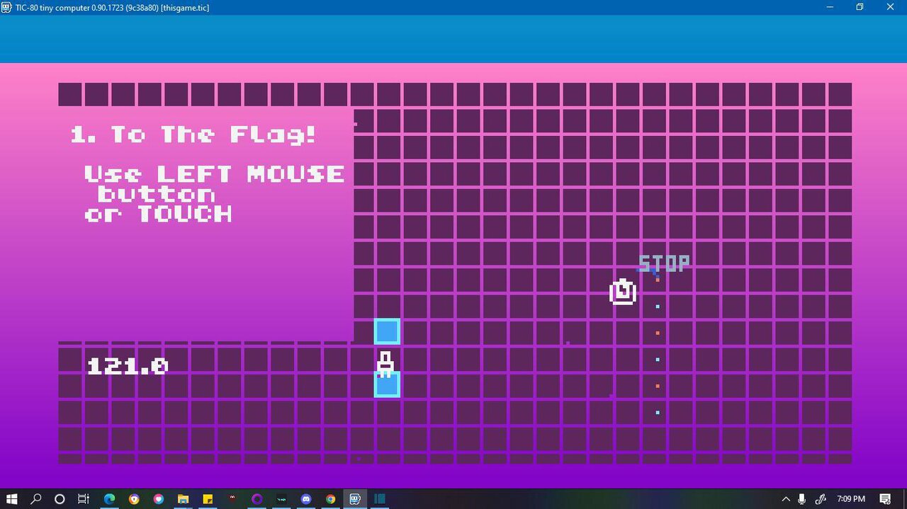Click the "Use LEFT MOUSE" instruction line

click(x=215, y=174)
